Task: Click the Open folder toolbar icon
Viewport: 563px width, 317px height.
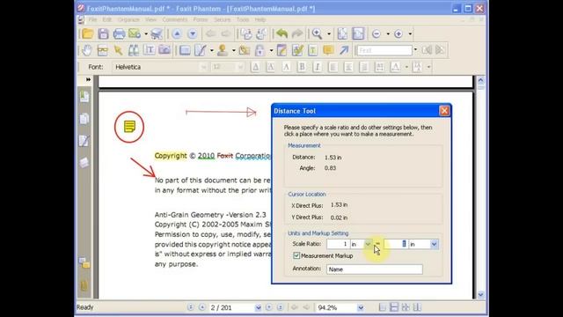Action: [88, 33]
